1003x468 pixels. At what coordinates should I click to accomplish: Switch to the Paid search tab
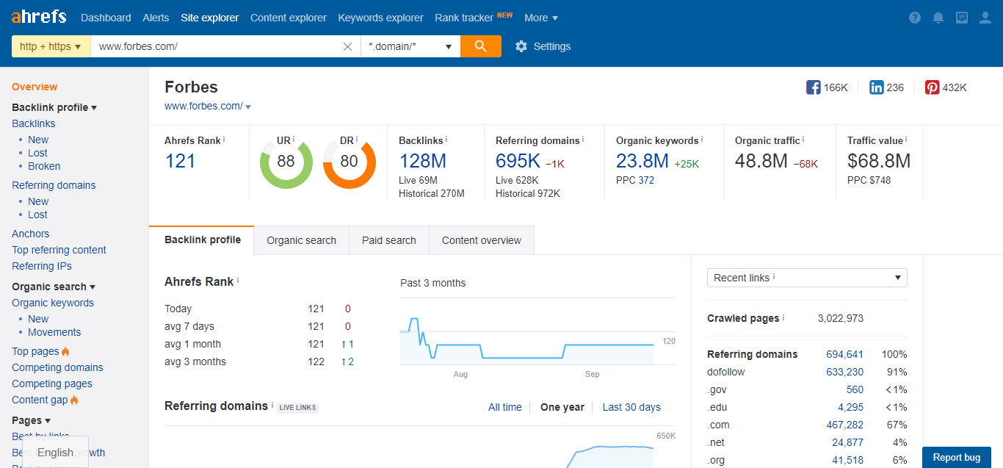pos(389,240)
